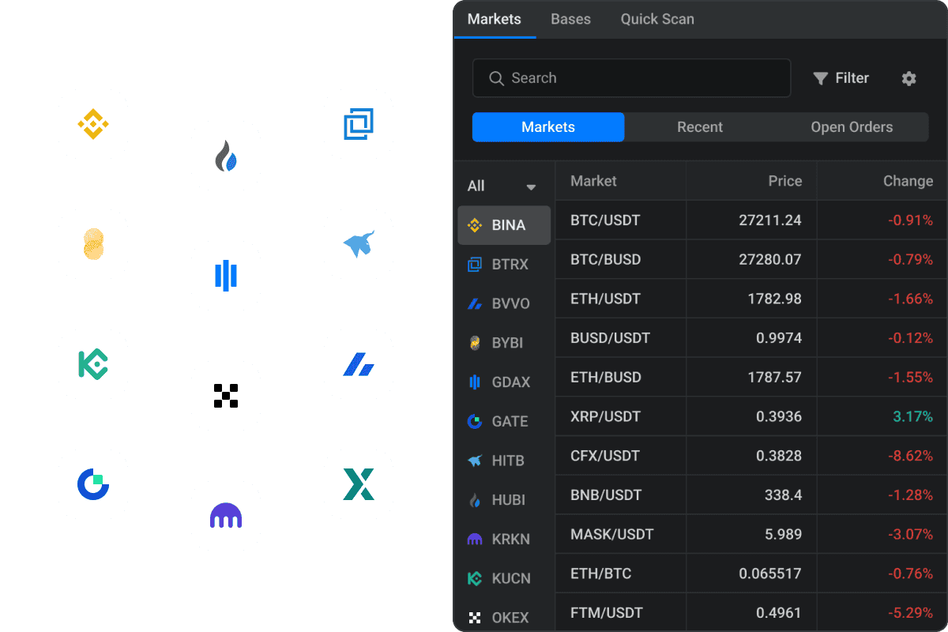
Task: Select the Recent segment button
Action: [x=700, y=127]
